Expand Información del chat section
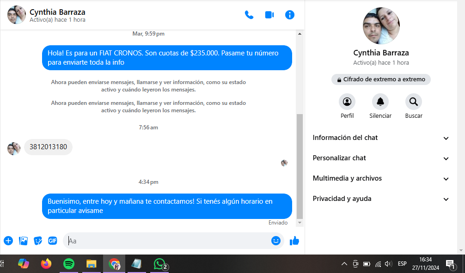Image resolution: width=465 pixels, height=273 pixels. [x=381, y=138]
